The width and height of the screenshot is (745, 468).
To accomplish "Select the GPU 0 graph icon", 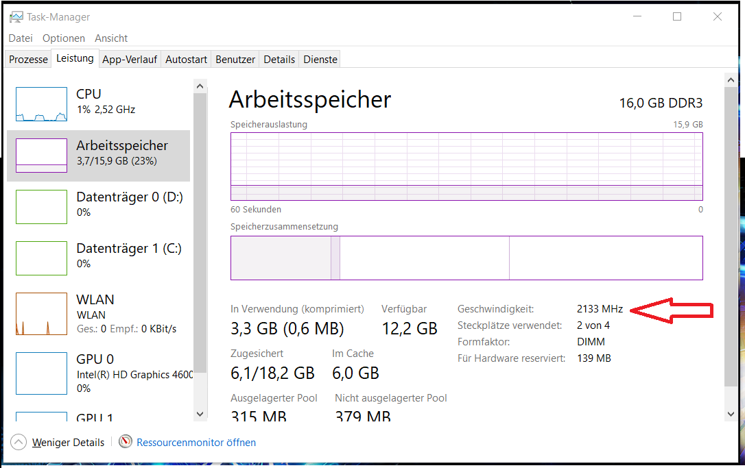I will (41, 373).
